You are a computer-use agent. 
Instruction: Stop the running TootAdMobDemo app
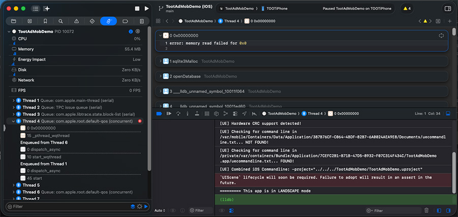(x=137, y=9)
